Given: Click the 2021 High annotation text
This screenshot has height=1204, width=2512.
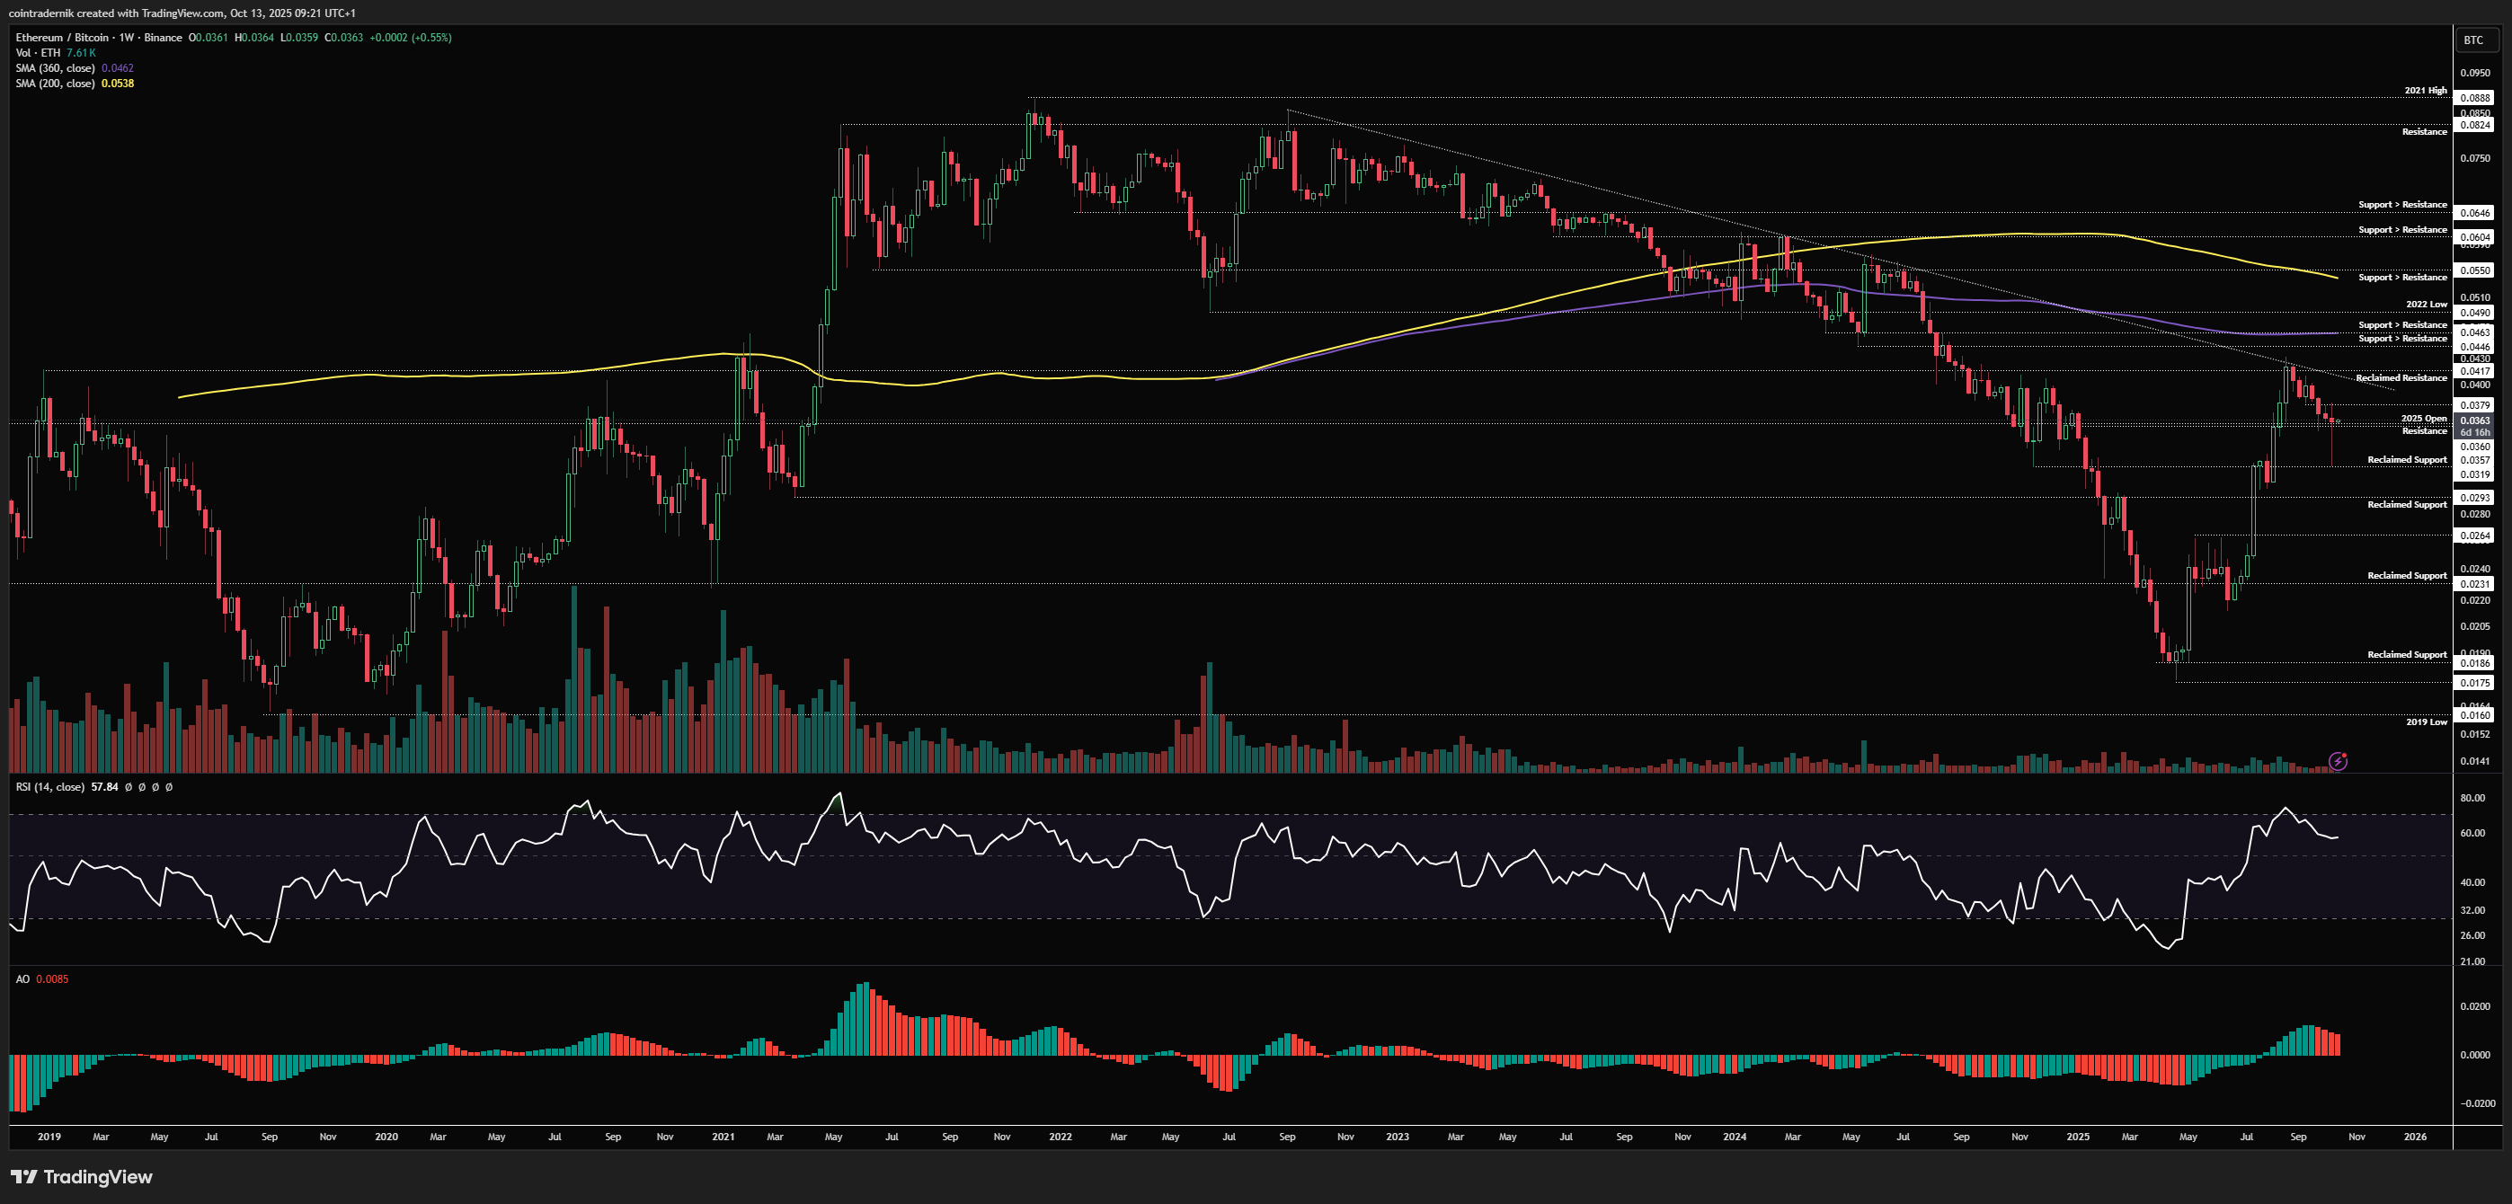Looking at the screenshot, I should coord(2424,91).
